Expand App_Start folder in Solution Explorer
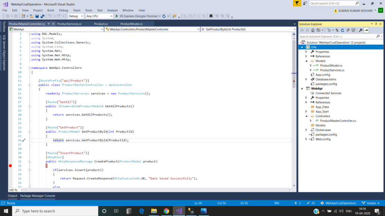 [x=306, y=111]
